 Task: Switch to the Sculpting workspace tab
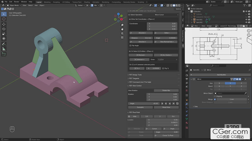(x=56, y=2)
